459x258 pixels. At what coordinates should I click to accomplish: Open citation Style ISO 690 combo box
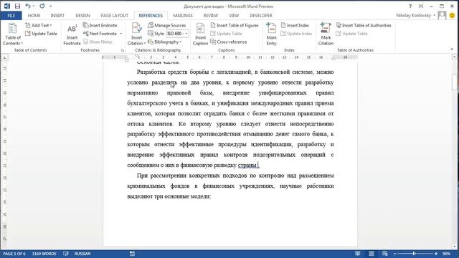tap(177, 34)
